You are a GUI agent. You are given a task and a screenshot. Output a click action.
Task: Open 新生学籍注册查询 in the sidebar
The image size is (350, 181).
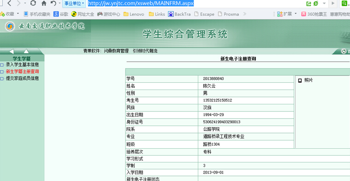coord(22,72)
